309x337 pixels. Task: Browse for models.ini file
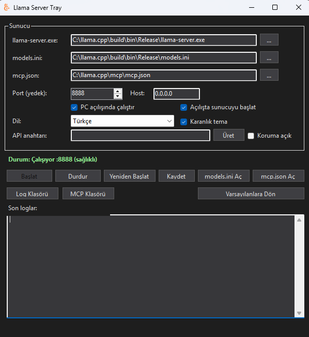(269, 57)
